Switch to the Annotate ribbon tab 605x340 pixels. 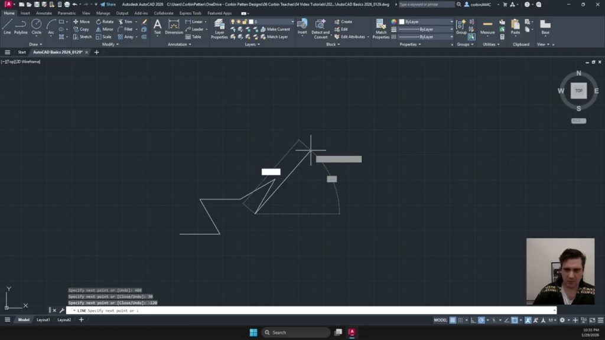[44, 13]
